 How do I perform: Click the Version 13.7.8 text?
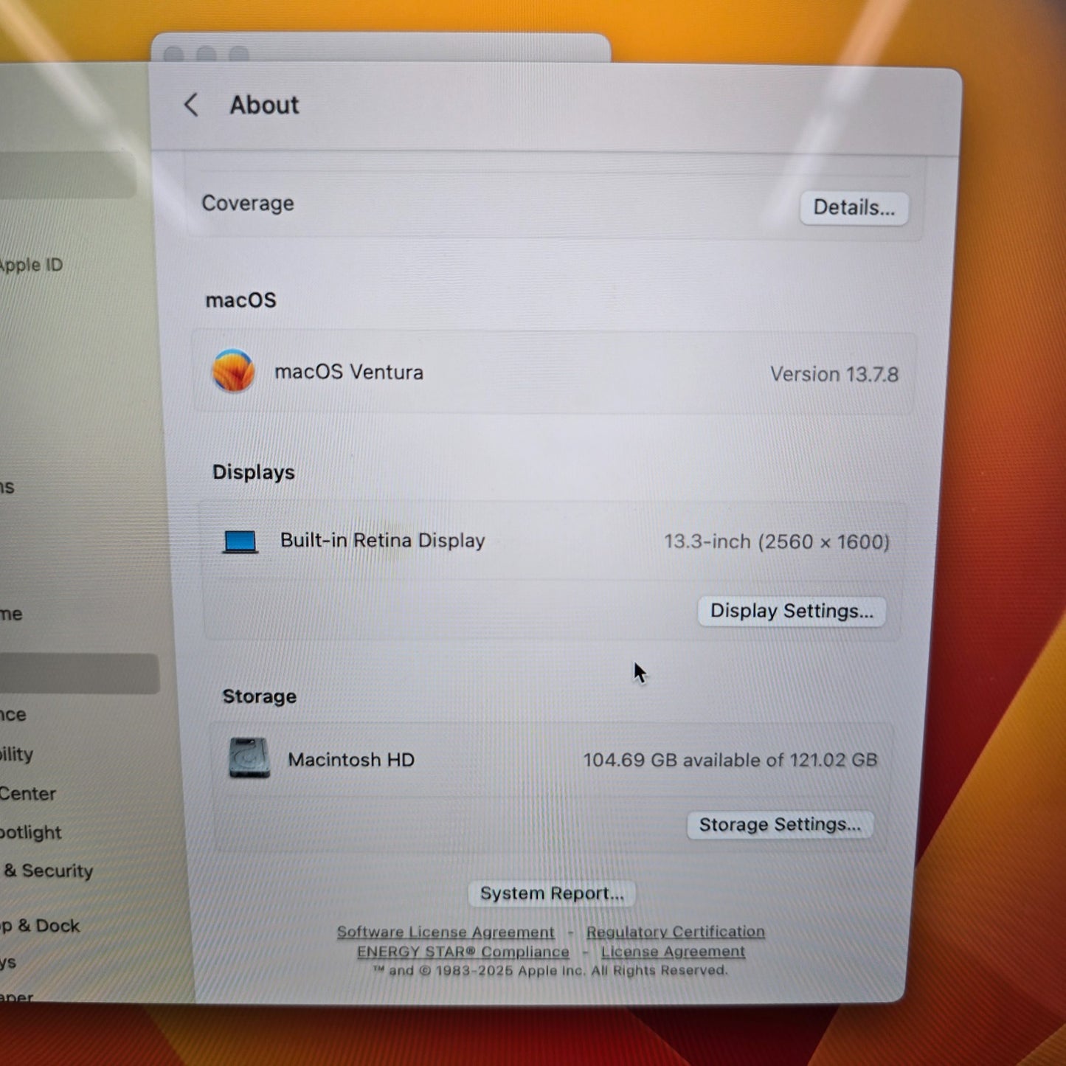click(x=834, y=375)
